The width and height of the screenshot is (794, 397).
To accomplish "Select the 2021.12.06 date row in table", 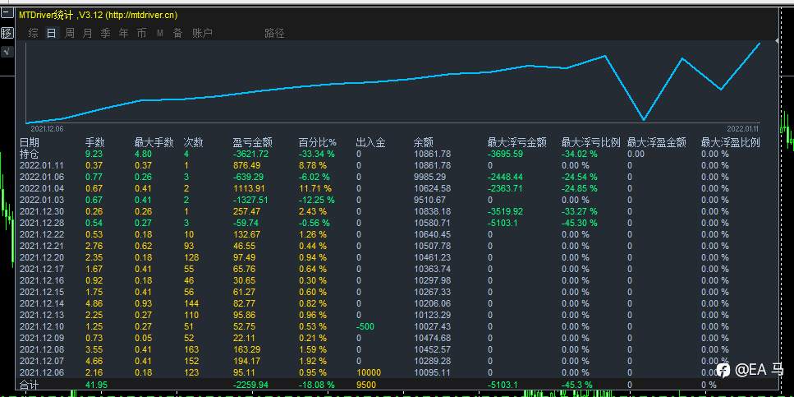I will pyautogui.click(x=40, y=372).
